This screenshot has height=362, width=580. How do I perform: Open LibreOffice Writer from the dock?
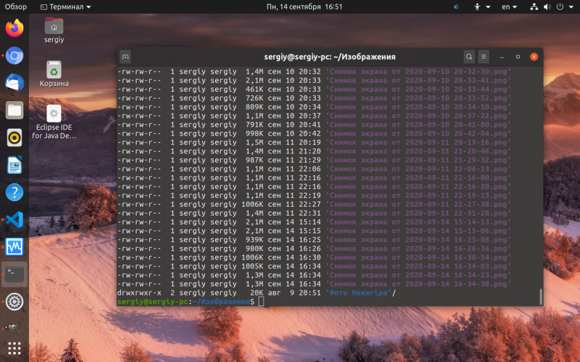[14, 165]
